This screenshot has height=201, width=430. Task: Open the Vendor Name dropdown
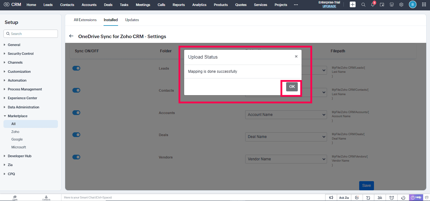pyautogui.click(x=286, y=159)
